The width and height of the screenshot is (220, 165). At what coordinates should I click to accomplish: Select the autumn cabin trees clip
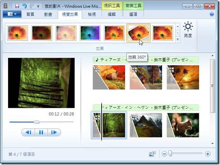pyautogui.click(x=146, y=77)
